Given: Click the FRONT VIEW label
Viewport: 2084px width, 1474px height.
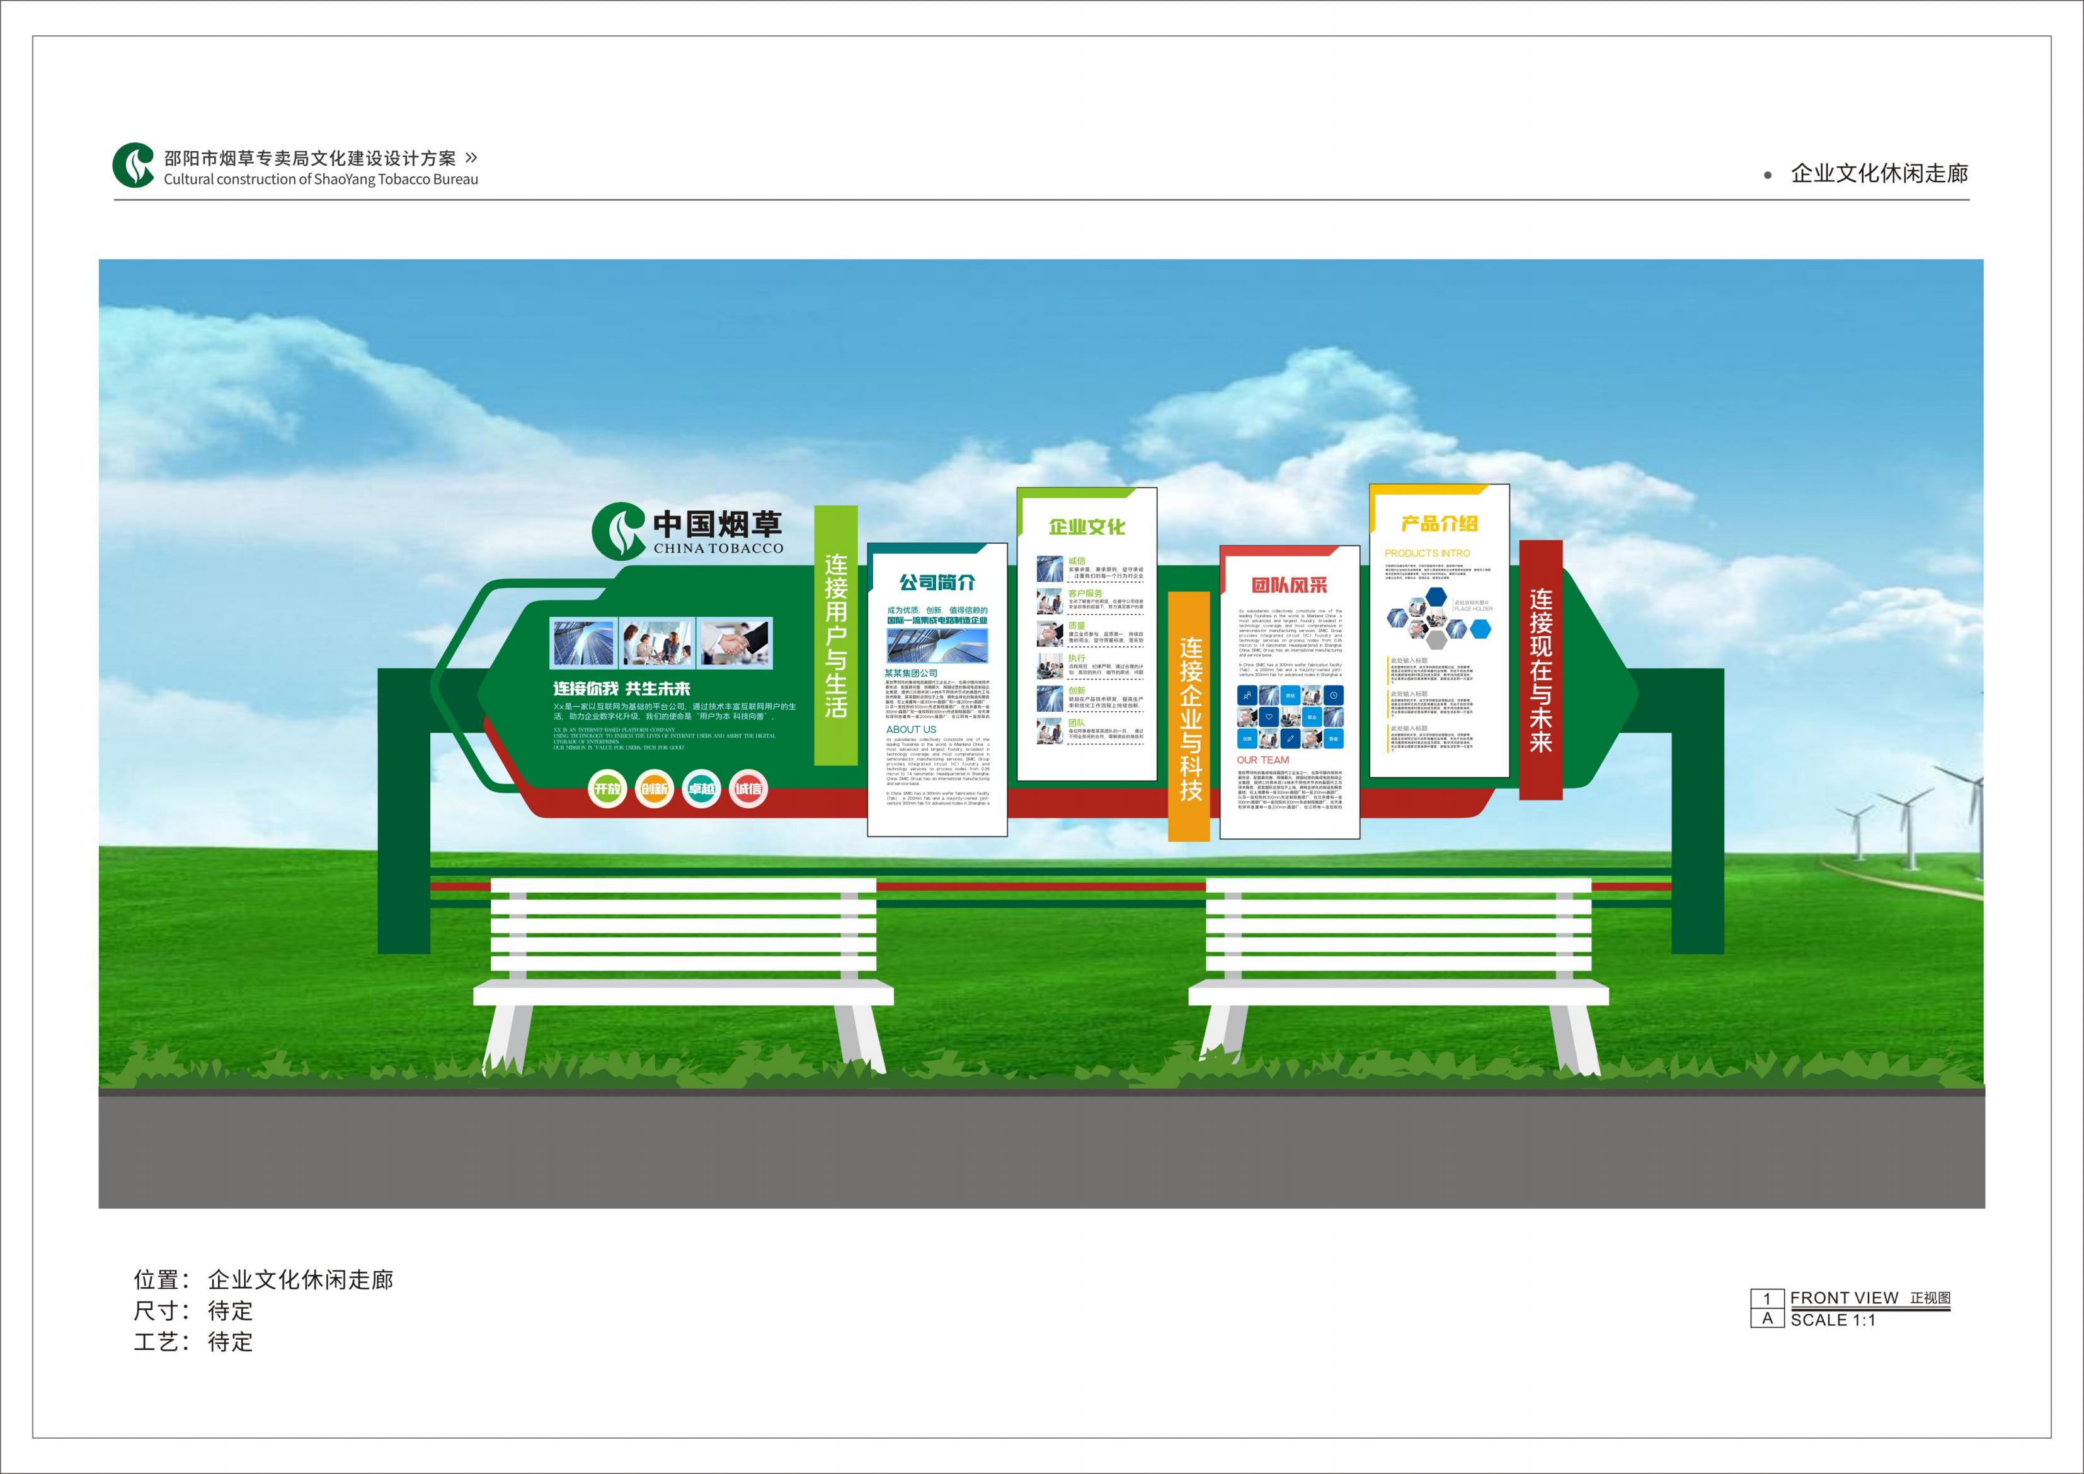Looking at the screenshot, I should click(1843, 1298).
